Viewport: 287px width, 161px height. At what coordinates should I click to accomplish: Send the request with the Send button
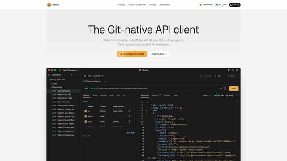coord(234,89)
